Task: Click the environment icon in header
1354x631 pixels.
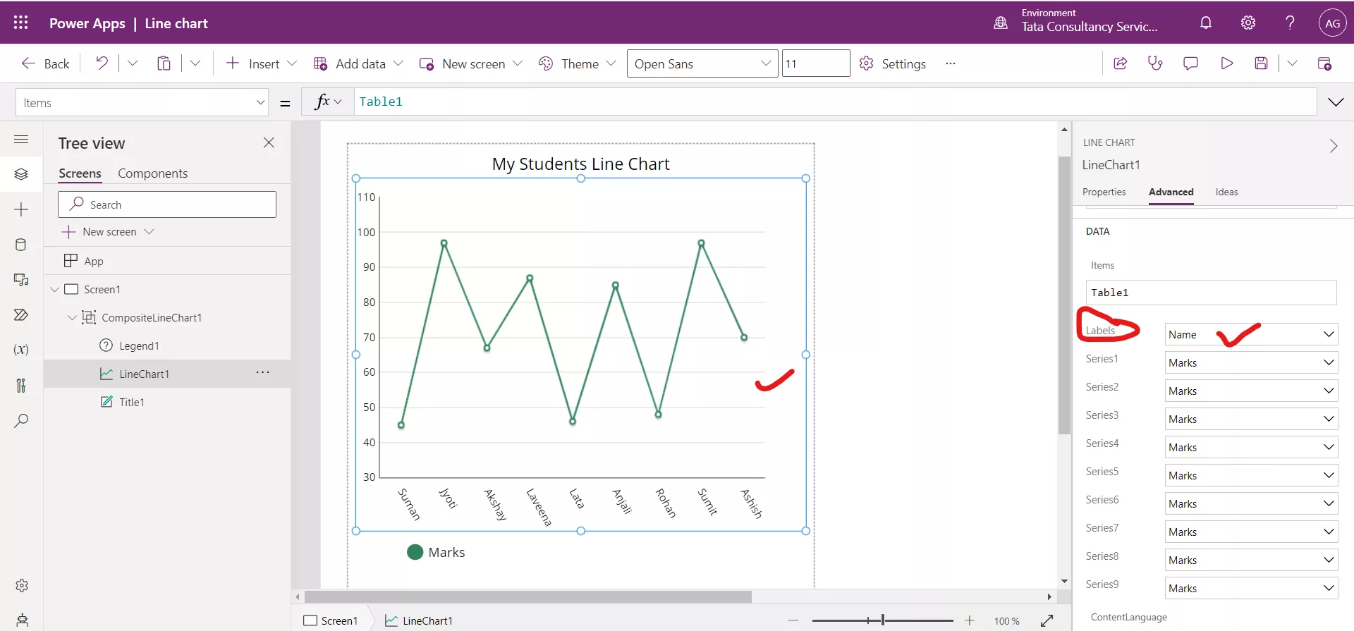Action: coord(1001,23)
